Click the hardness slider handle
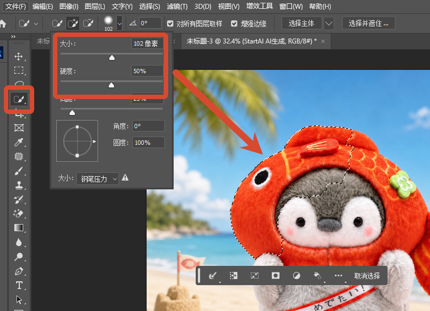Screen dimensions: 430x311 click(x=111, y=85)
